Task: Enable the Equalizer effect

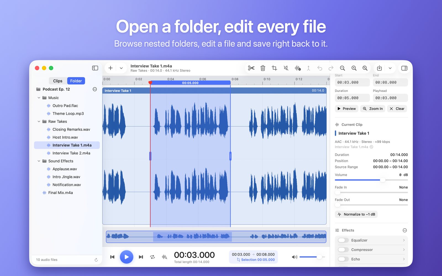Action: click(x=343, y=240)
